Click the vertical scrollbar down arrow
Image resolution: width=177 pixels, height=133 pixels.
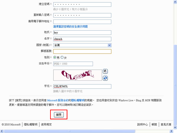(175, 127)
